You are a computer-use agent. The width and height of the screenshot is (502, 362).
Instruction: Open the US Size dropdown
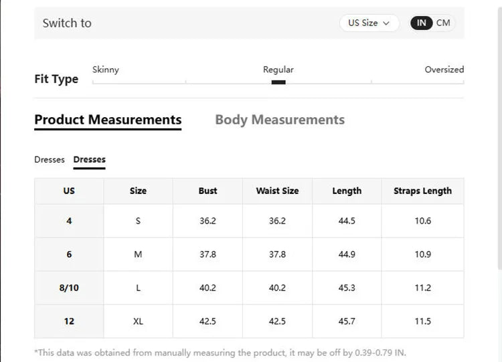pos(369,23)
